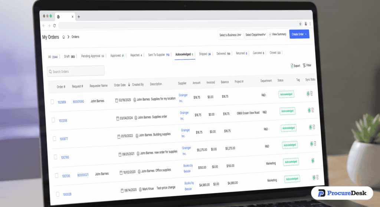Check the box for order 100136
Image resolution: width=380 pixels, height=207 pixels.
click(x=57, y=175)
